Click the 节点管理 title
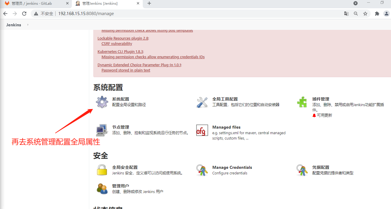Image resolution: width=391 pixels, height=209 pixels. 121,127
